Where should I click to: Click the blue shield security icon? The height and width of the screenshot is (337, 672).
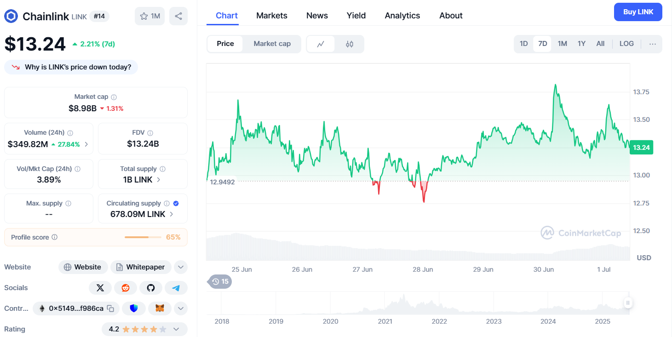coord(134,308)
